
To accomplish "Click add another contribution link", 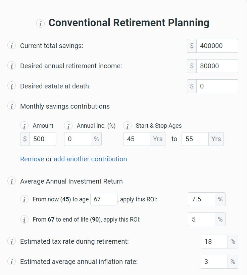I will point(90,159).
